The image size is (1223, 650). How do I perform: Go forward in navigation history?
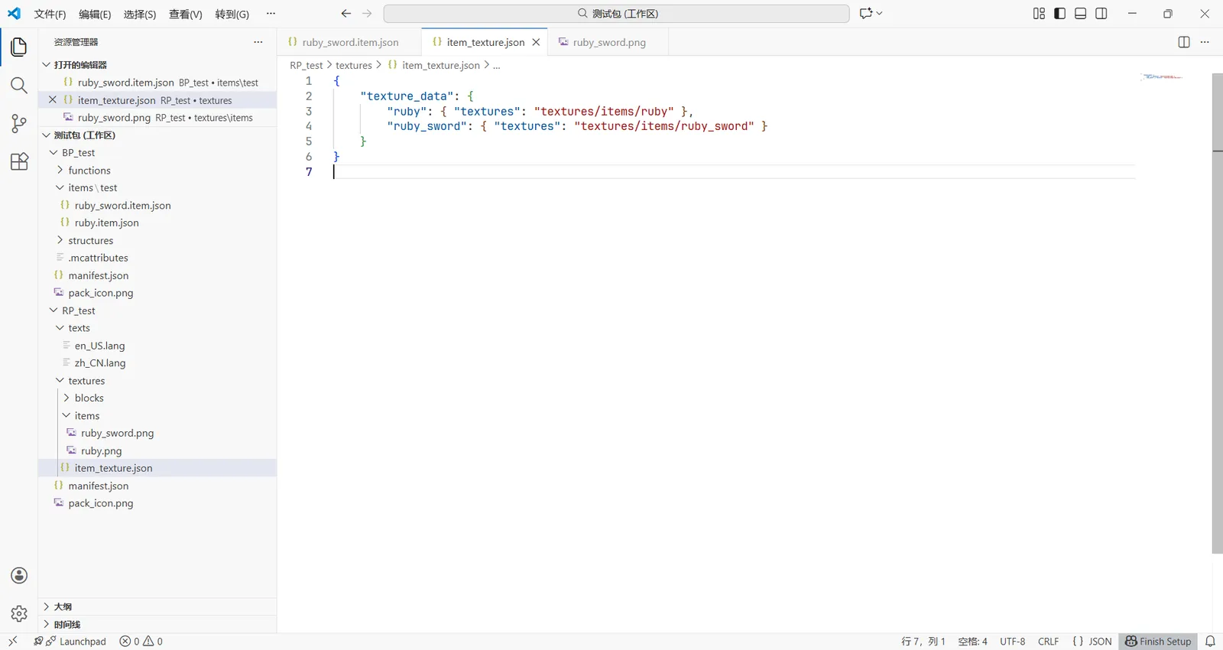(367, 14)
